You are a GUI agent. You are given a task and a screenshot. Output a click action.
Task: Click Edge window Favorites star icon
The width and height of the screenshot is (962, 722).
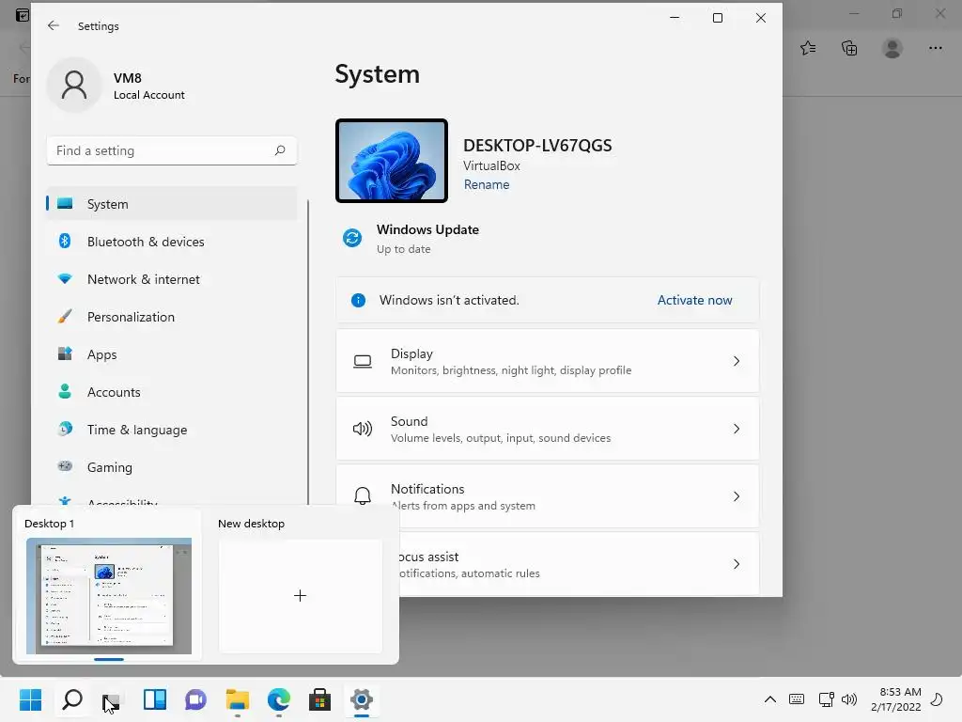808,48
